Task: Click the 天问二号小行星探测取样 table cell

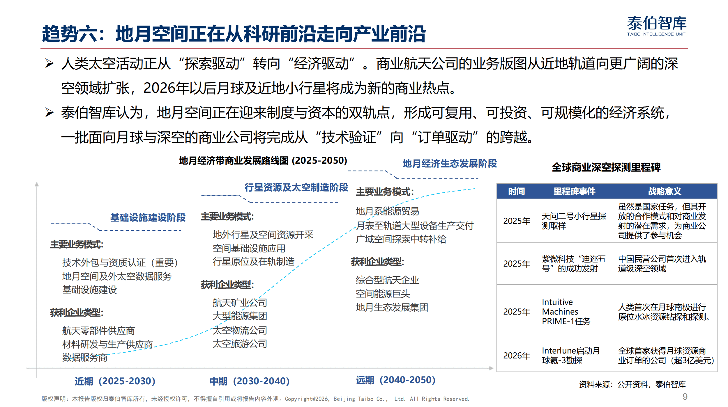Action: pyautogui.click(x=573, y=221)
